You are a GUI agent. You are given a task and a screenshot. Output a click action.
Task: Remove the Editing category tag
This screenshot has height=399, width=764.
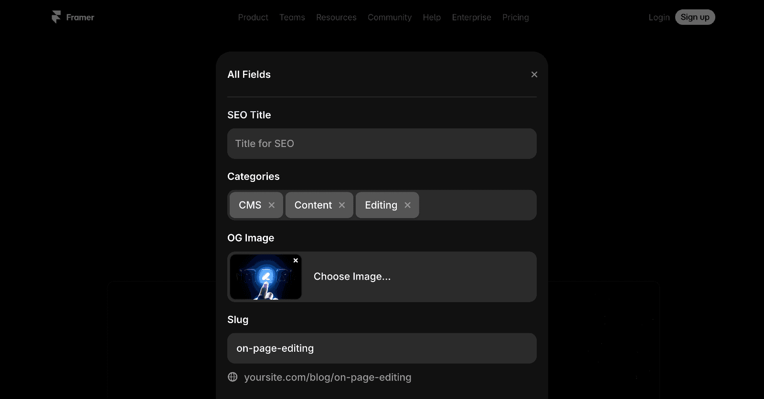point(408,205)
